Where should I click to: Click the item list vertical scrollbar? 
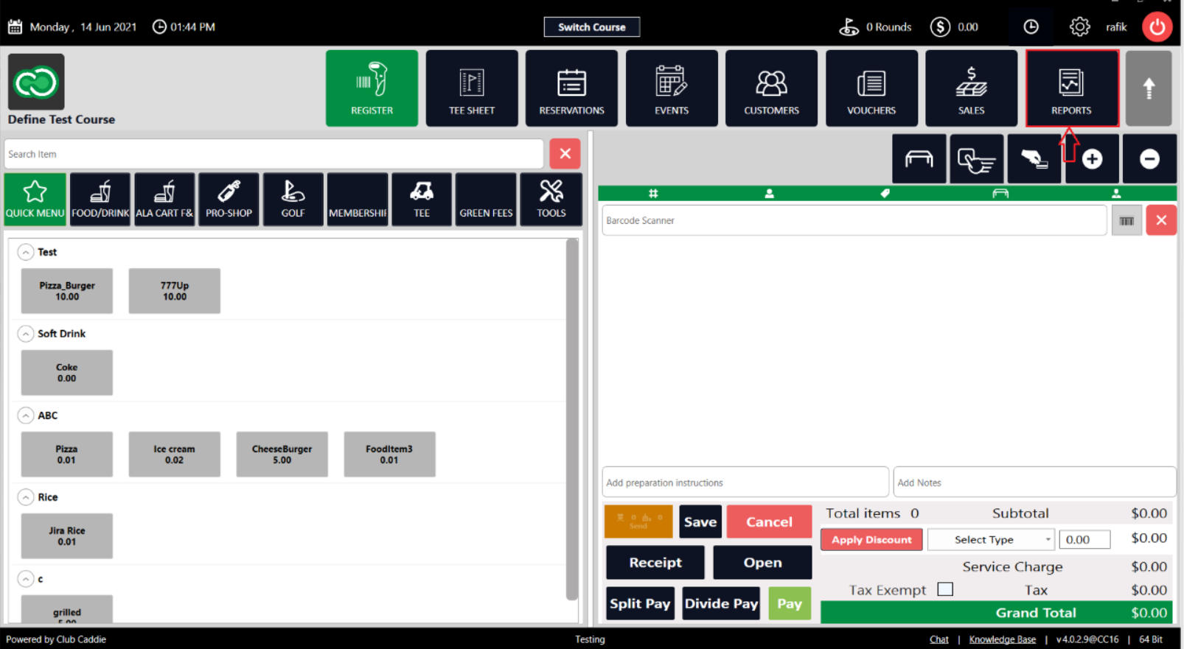(571, 420)
